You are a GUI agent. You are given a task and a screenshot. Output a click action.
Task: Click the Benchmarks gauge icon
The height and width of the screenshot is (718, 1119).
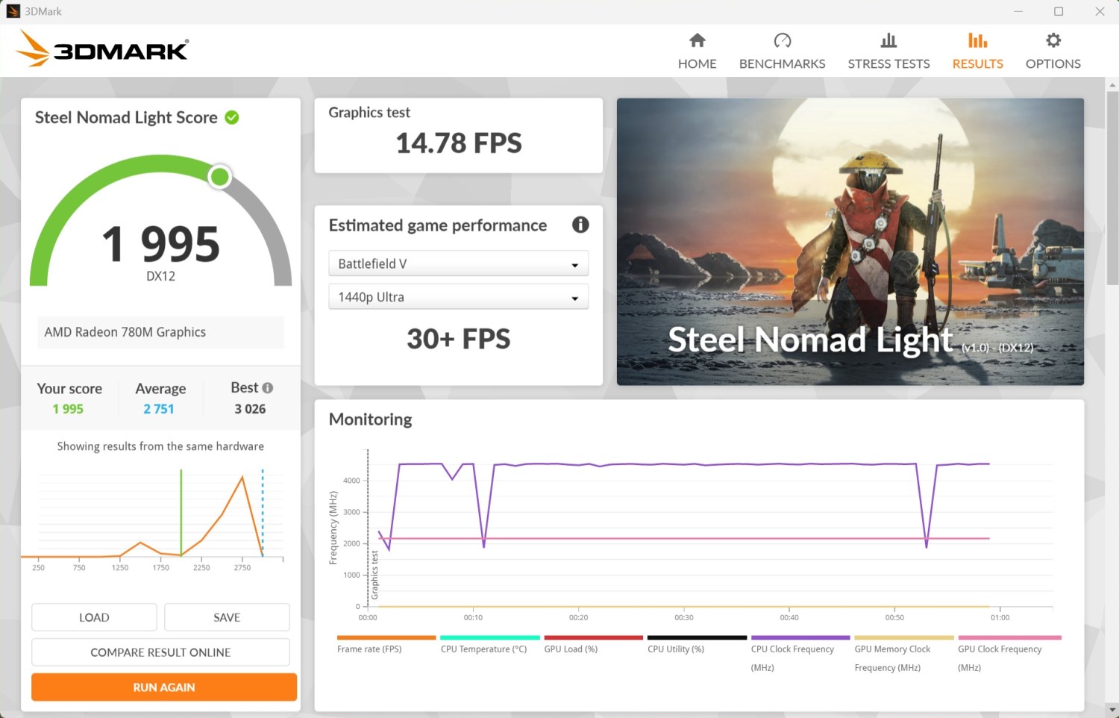[782, 40]
